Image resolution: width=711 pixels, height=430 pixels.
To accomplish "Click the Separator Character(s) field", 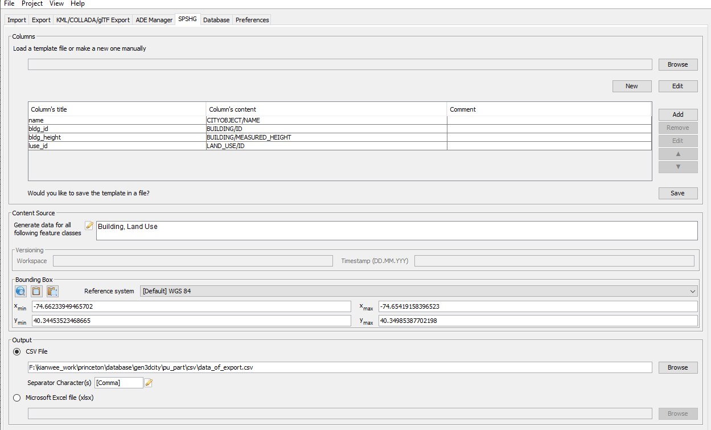I will [119, 383].
